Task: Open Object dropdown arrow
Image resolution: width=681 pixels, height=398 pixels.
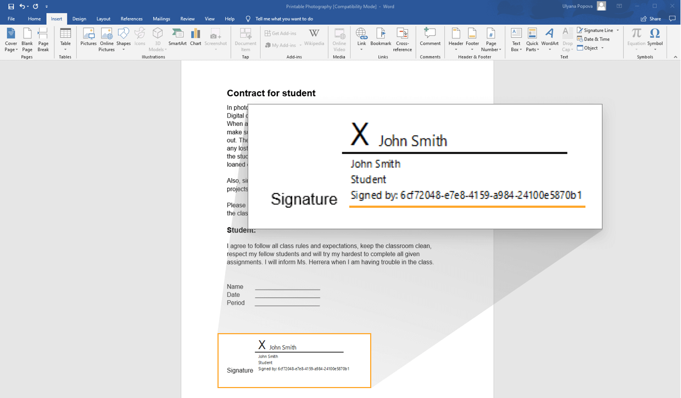Action: pyautogui.click(x=602, y=48)
